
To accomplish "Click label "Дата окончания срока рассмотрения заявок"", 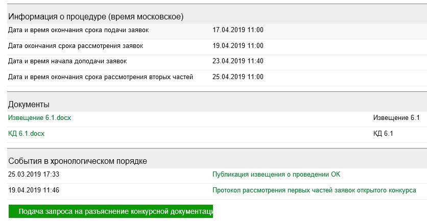I will tap(76, 46).
